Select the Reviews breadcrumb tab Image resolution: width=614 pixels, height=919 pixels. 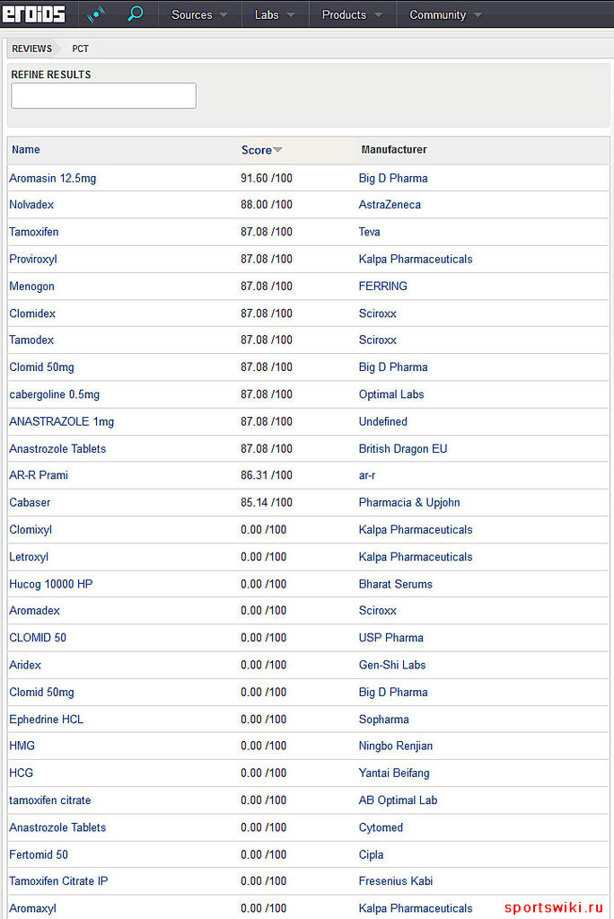[x=31, y=49]
